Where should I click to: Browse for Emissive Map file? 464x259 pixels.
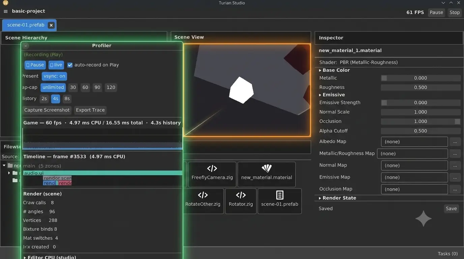[455, 177]
